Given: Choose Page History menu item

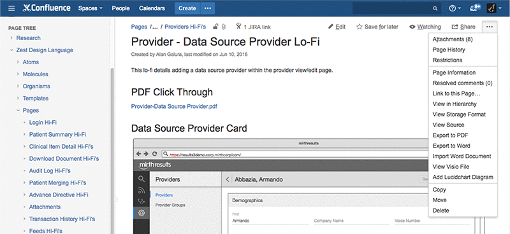Looking at the screenshot, I should pos(463,50).
